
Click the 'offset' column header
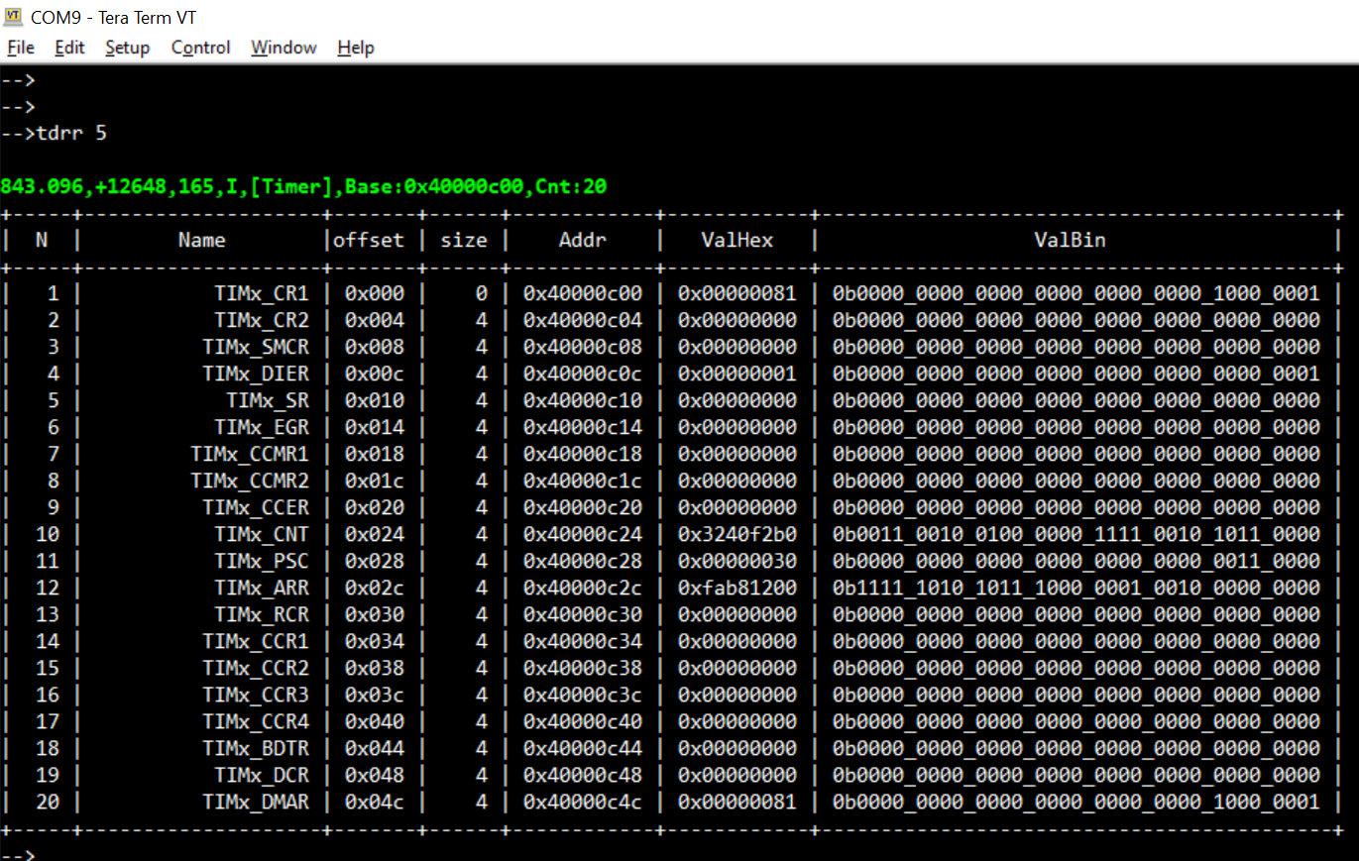click(x=369, y=240)
